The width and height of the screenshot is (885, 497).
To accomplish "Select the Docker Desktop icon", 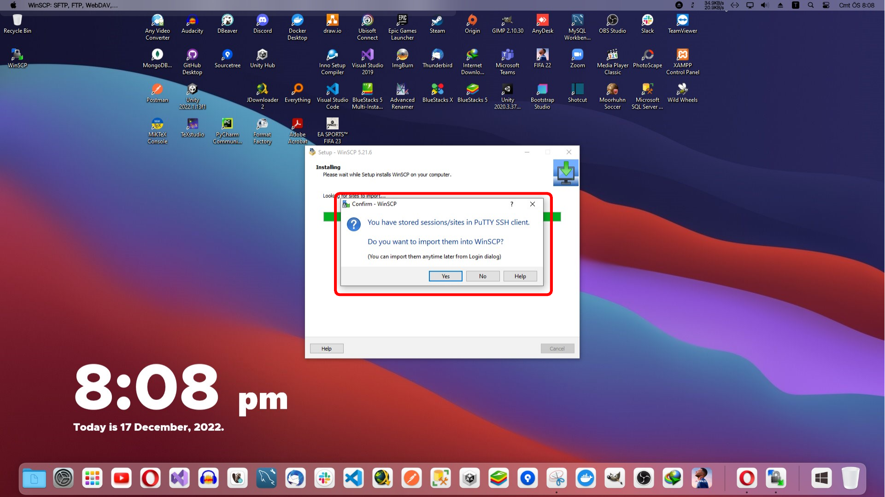I will [x=298, y=27].
